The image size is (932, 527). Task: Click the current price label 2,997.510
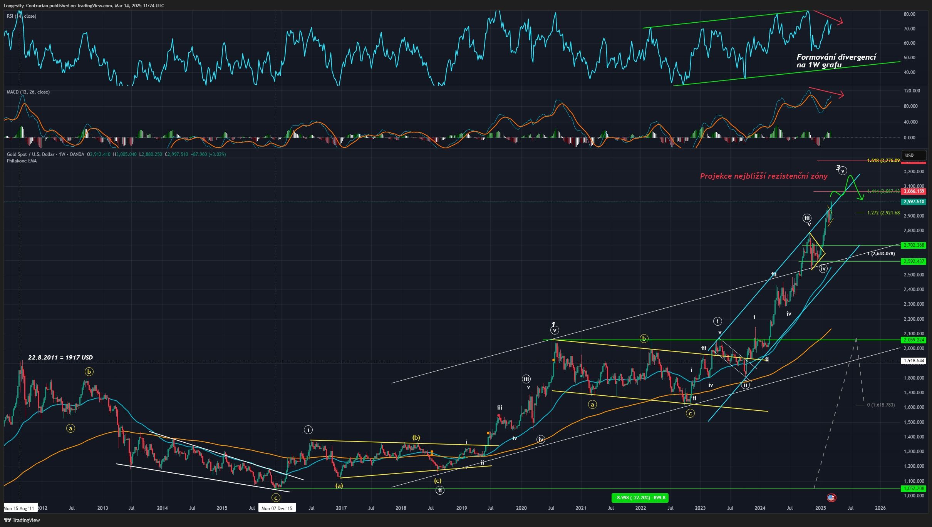point(914,202)
